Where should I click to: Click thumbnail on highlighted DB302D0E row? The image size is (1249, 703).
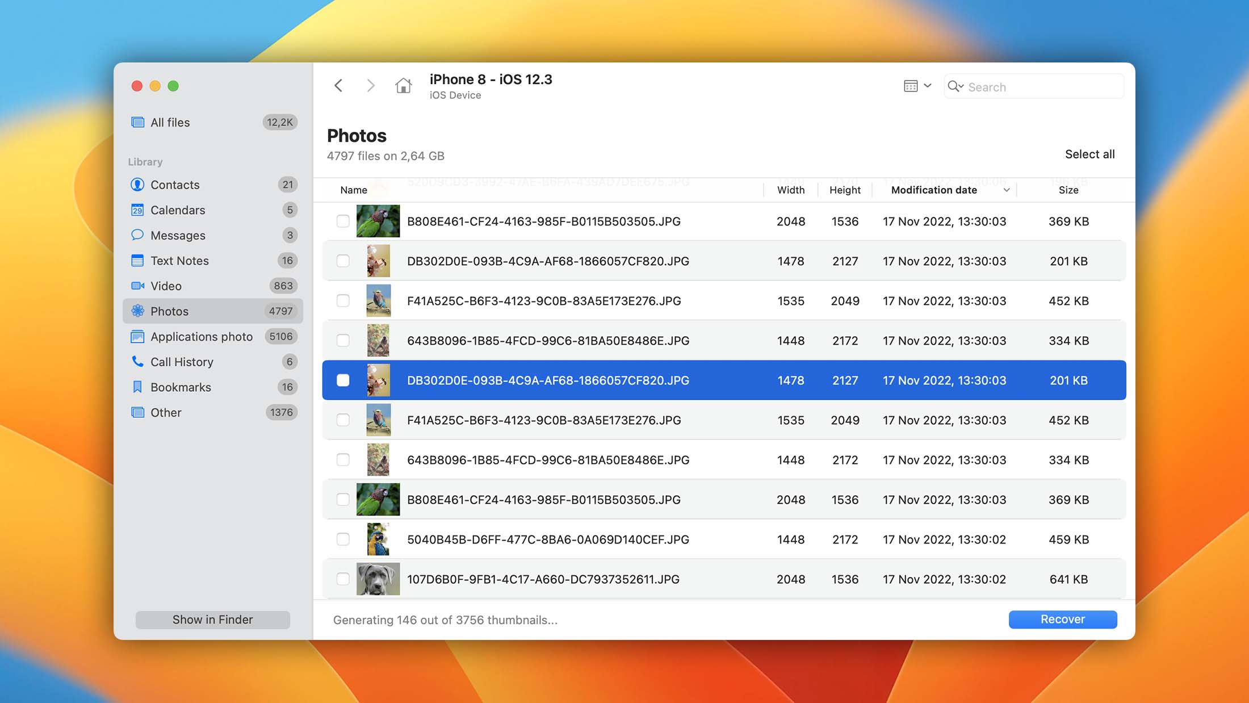378,380
